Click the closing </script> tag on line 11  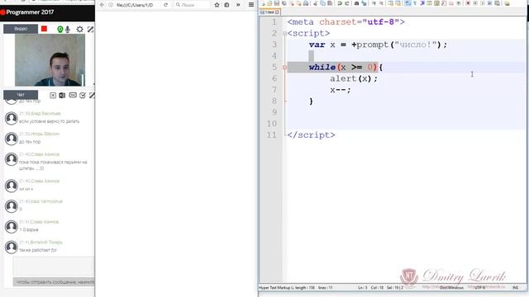click(x=311, y=135)
